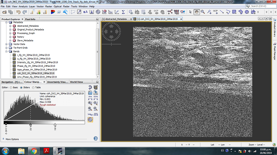The width and height of the screenshot is (277, 155).
Task: Expand the Slave_Metadata node
Action: click(x=10, y=40)
